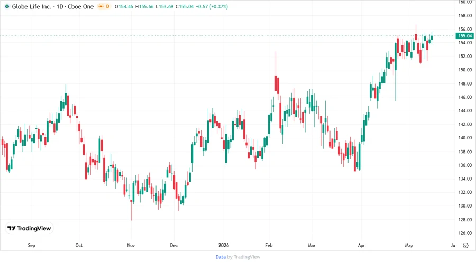The width and height of the screenshot is (476, 263).
Task: Click the 148.00 price axis label
Action: point(465,83)
